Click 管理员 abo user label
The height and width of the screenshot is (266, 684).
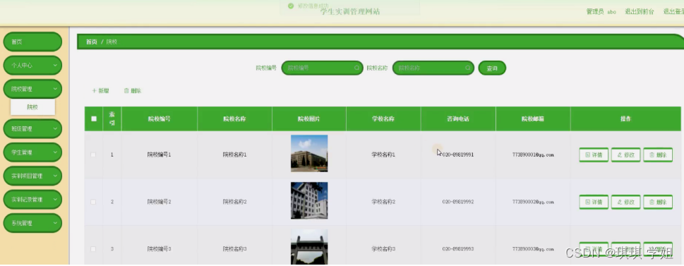(x=601, y=12)
